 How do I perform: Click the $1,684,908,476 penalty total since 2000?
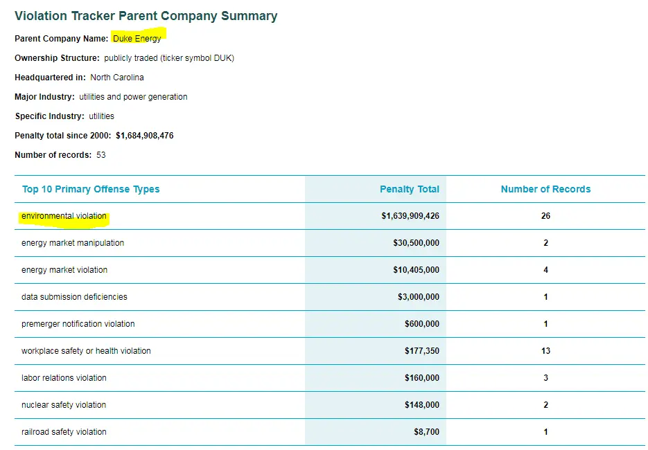coord(144,136)
